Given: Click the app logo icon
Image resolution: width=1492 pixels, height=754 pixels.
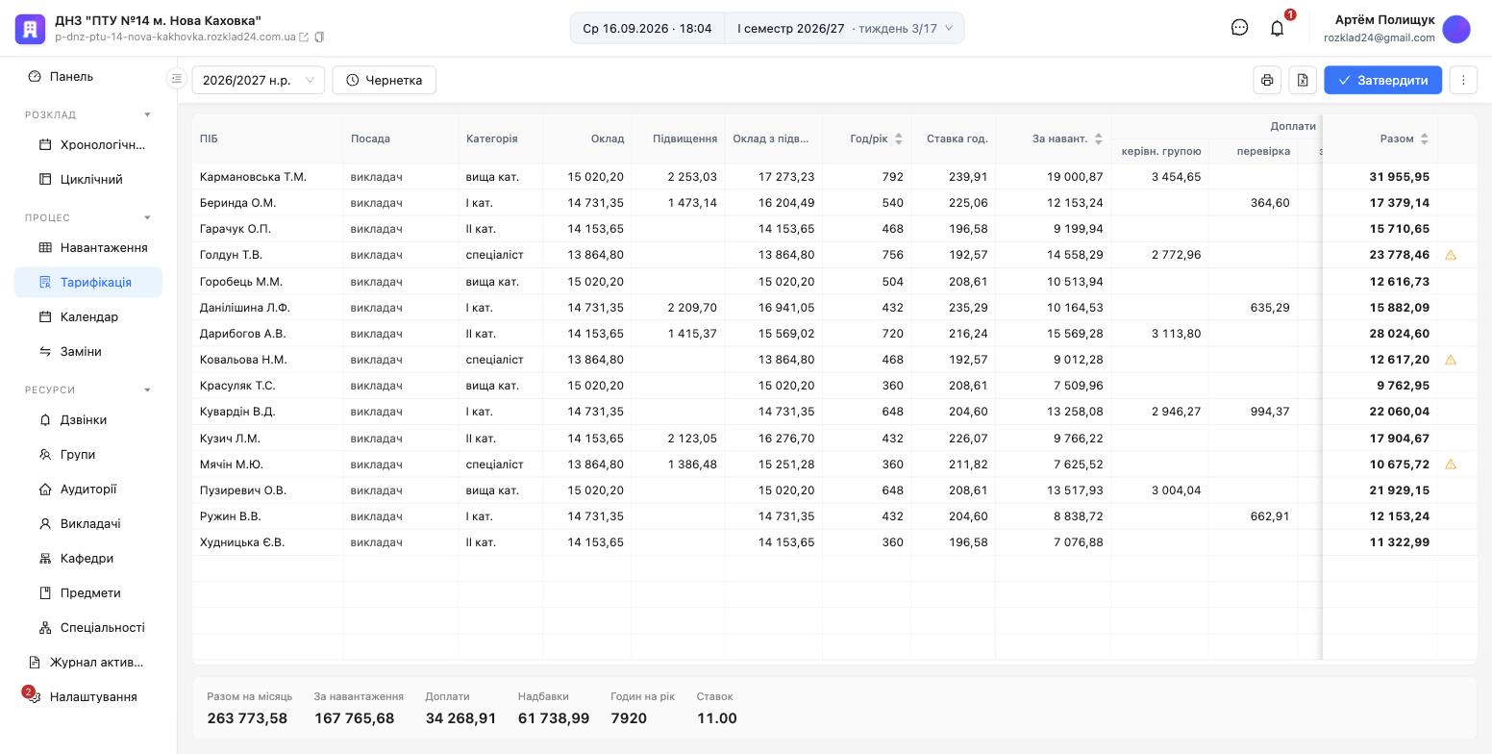Looking at the screenshot, I should 30,29.
